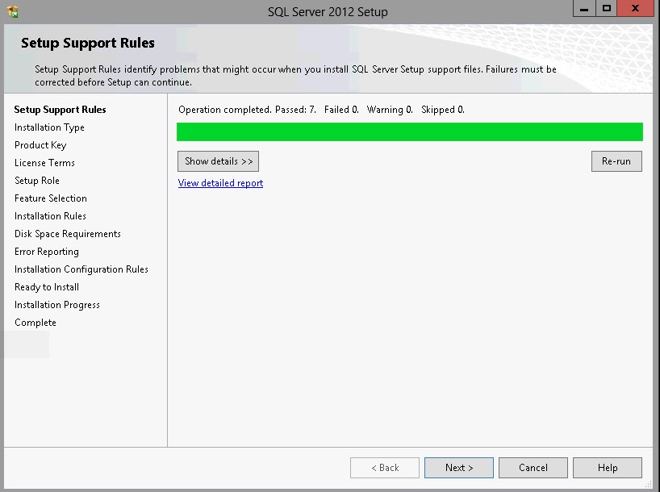Select Feature Selection step
The image size is (660, 492).
pos(51,198)
